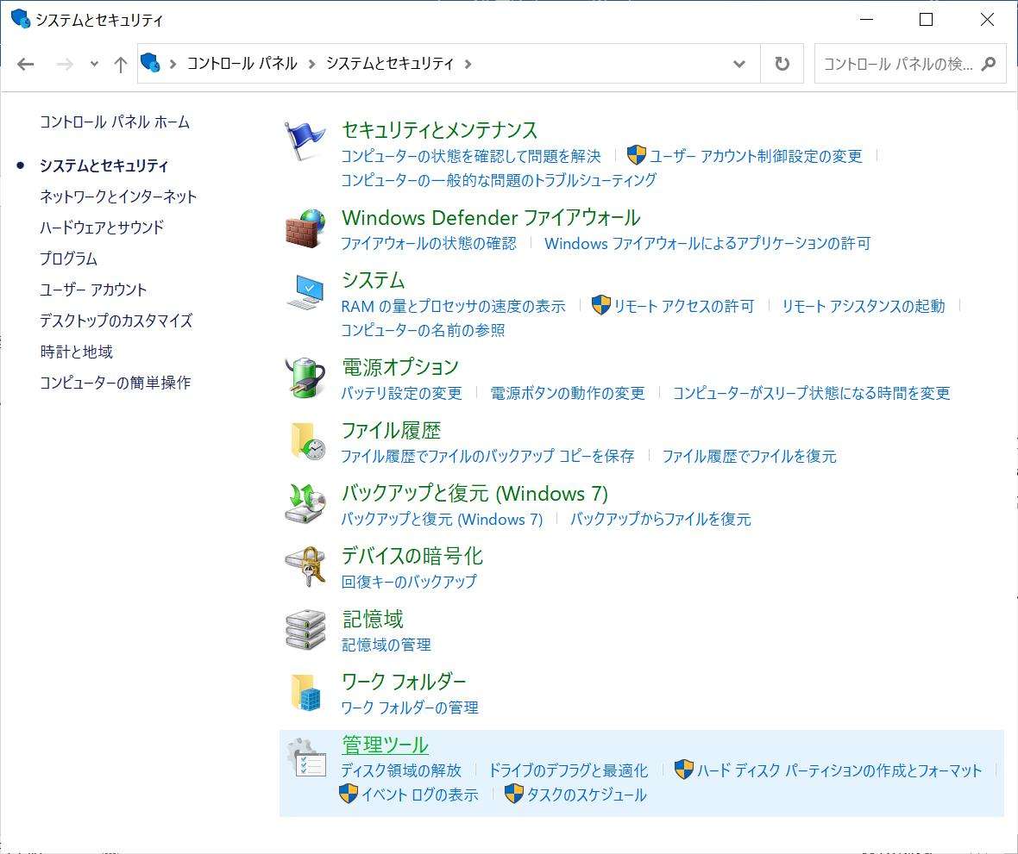1018x854 pixels.
Task: Click コンピューターの状態を確認して問題を解決 link
Action: pos(471,156)
